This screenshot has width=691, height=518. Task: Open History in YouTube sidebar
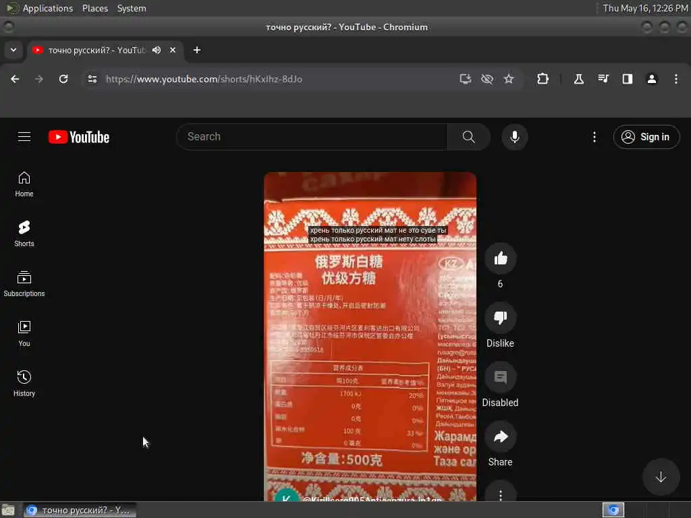coord(24,384)
